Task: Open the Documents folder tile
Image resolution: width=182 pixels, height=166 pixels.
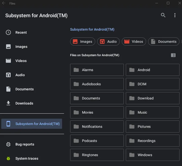Action: (x=97, y=98)
